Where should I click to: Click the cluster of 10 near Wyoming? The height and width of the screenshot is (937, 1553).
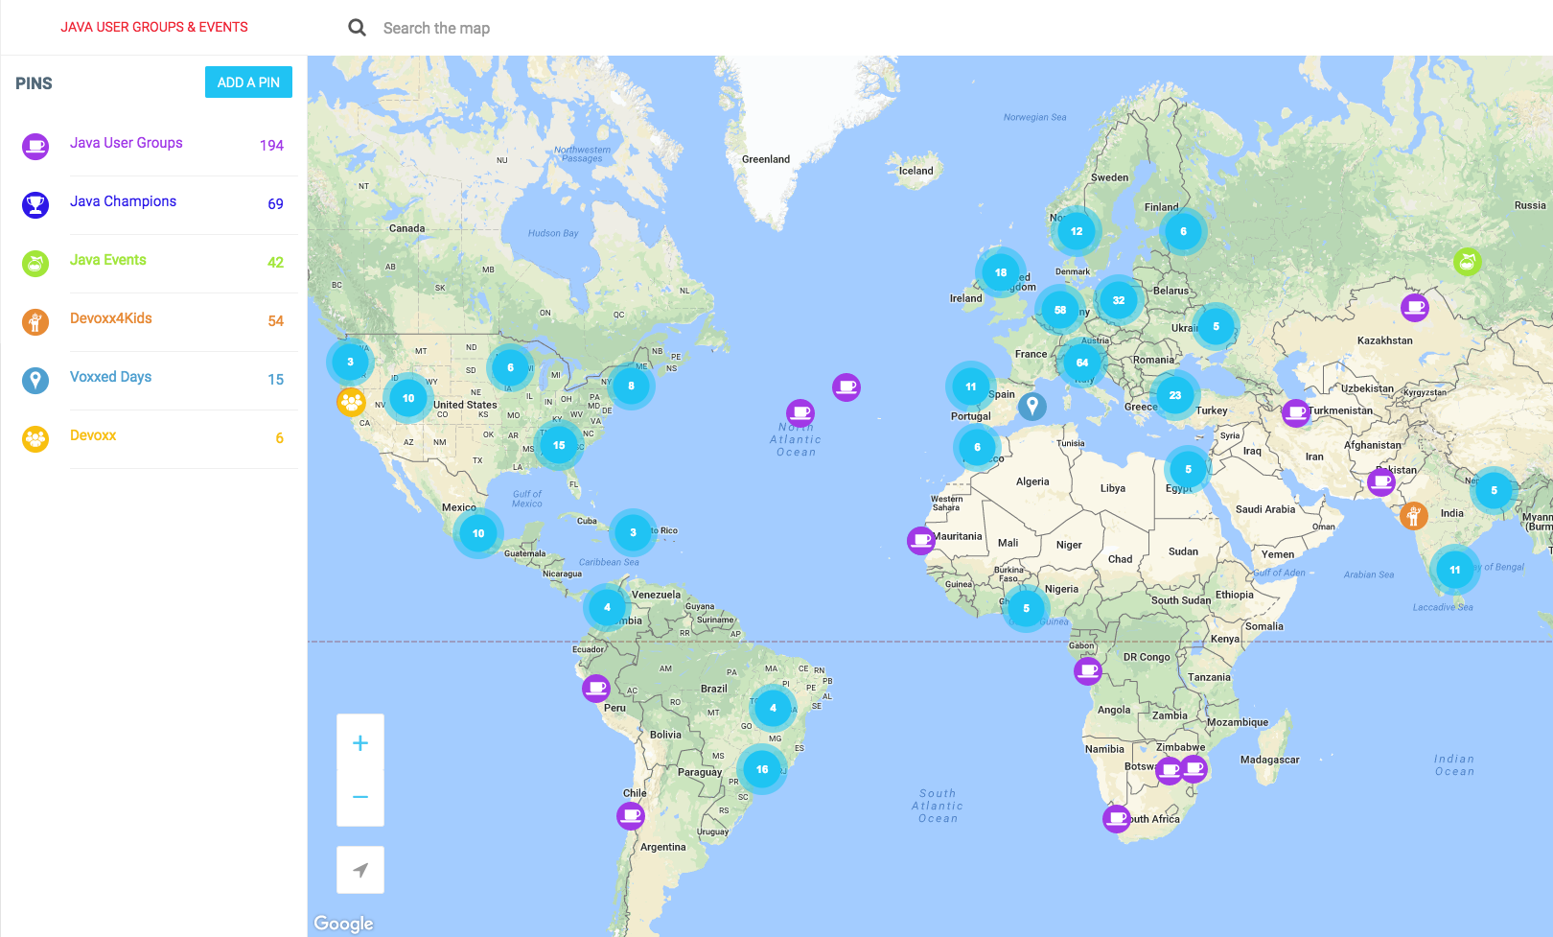408,398
